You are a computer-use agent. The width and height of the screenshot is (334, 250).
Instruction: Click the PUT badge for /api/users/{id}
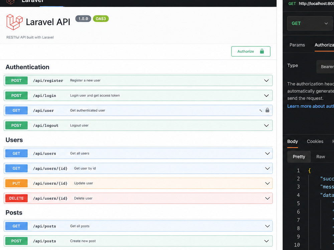tap(16, 183)
